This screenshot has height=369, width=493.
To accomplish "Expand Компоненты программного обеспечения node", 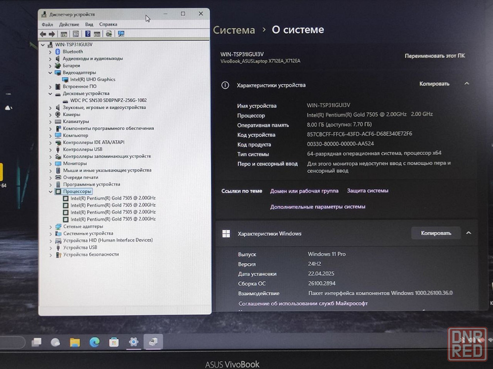I will coord(50,128).
